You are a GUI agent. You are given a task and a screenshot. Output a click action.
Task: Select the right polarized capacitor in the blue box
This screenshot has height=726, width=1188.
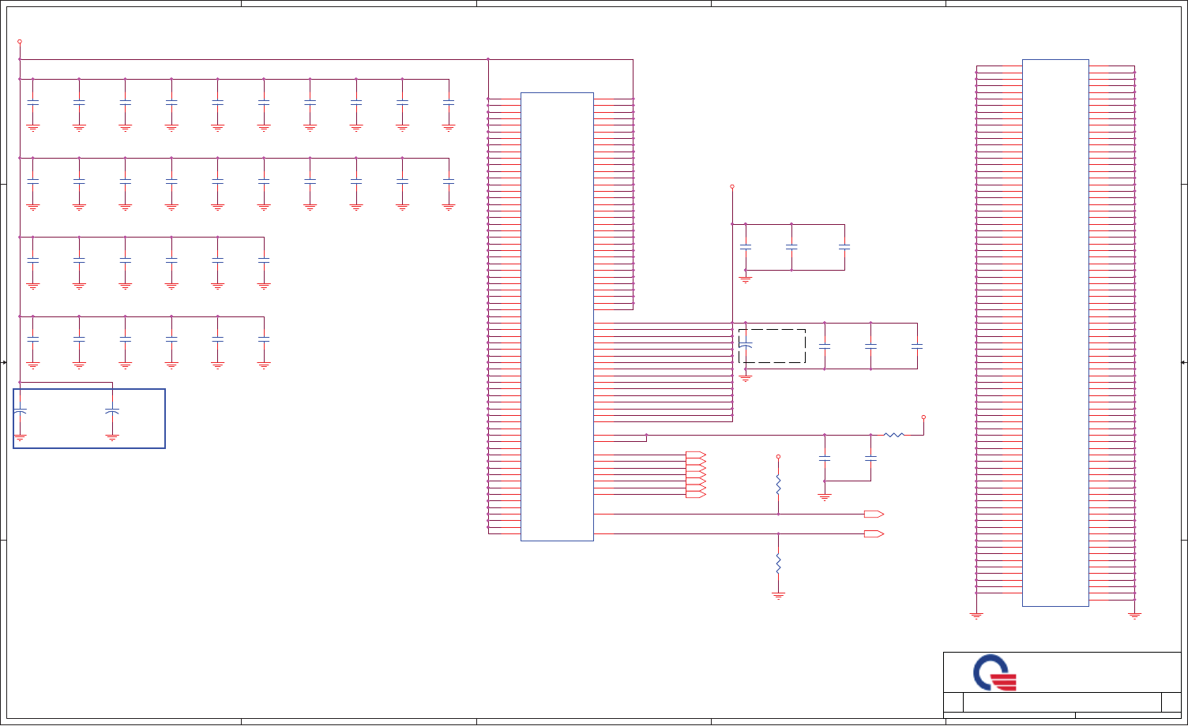pos(112,412)
